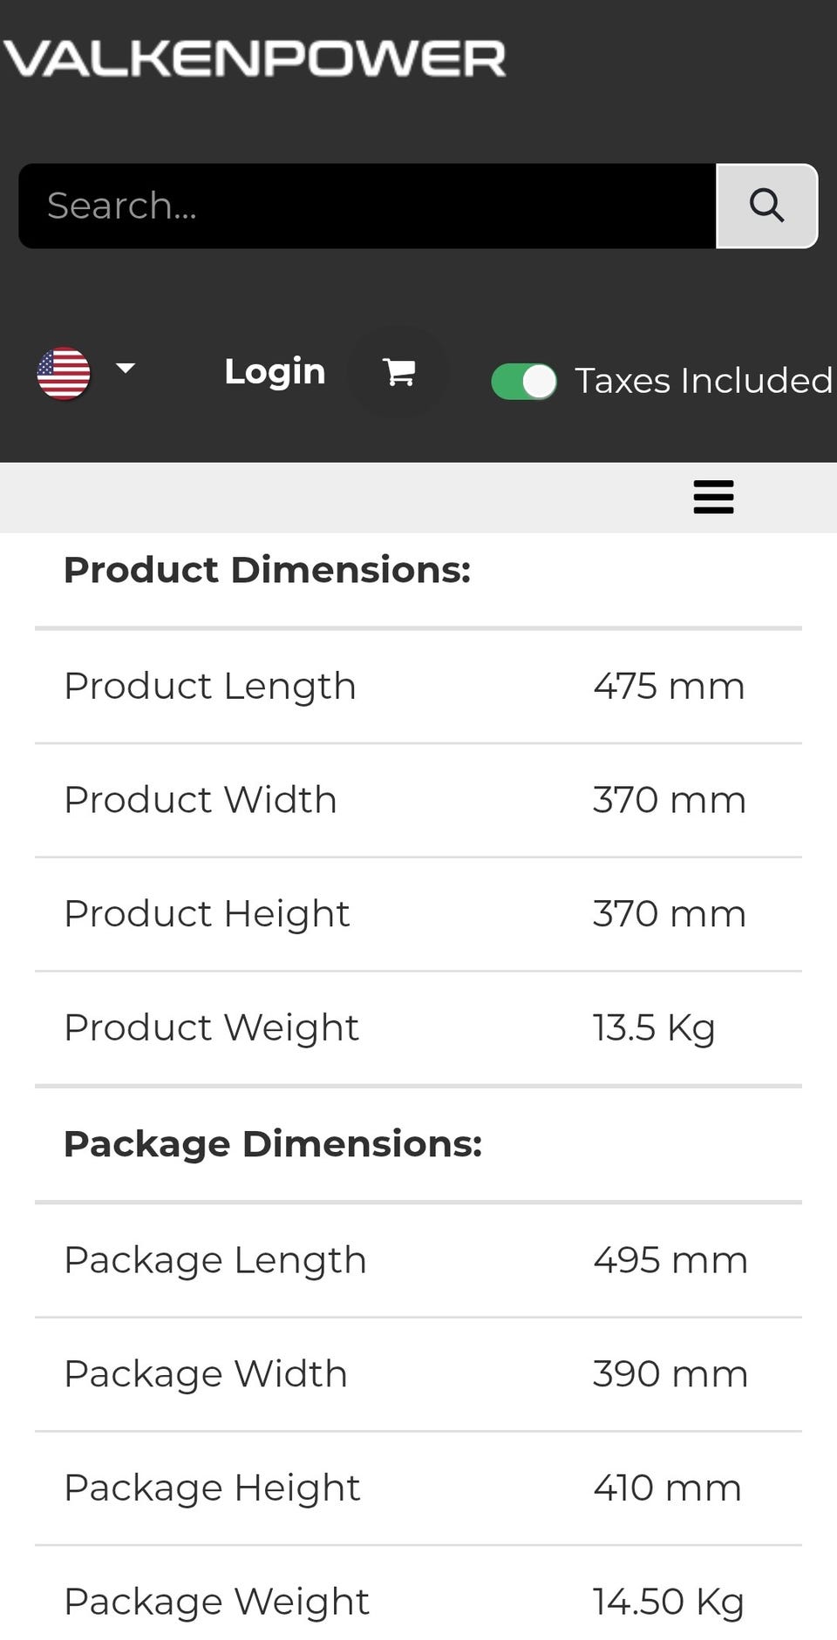
Task: Select the Product Length row
Action: (418, 687)
